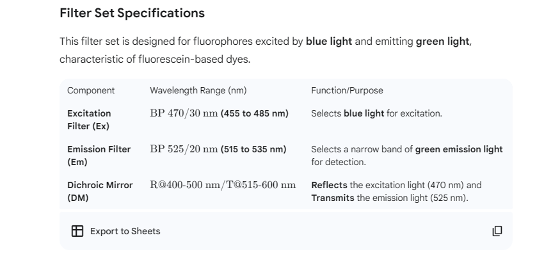544x256 pixels.
Task: Click the Sheets grid icon
Action: click(77, 231)
